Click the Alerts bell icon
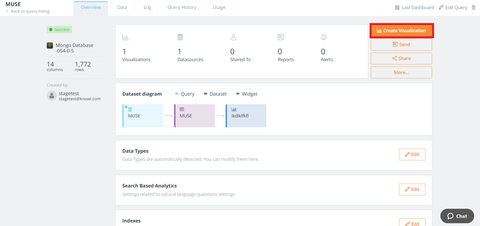 [x=324, y=37]
